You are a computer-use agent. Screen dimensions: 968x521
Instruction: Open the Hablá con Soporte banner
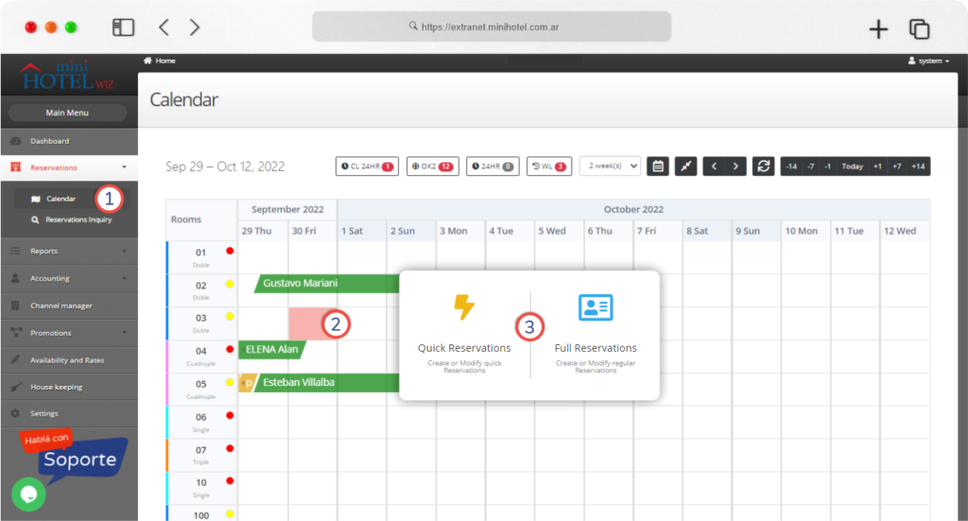point(74,456)
